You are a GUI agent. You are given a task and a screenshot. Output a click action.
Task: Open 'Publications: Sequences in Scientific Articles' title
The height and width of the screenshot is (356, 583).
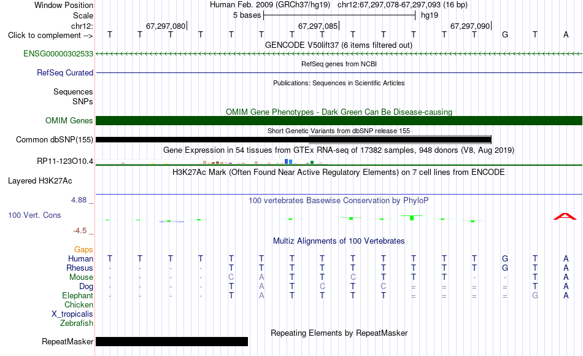(339, 83)
